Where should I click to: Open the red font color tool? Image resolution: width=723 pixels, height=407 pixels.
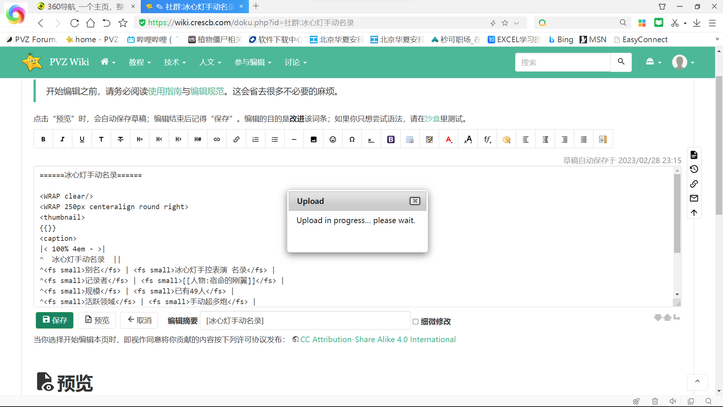[x=448, y=139]
